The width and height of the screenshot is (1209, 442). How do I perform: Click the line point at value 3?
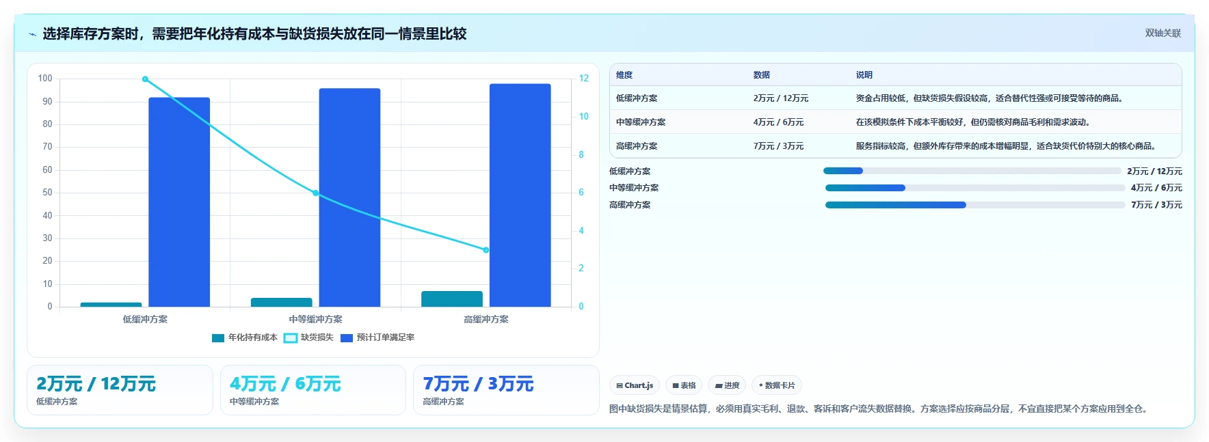coord(486,250)
